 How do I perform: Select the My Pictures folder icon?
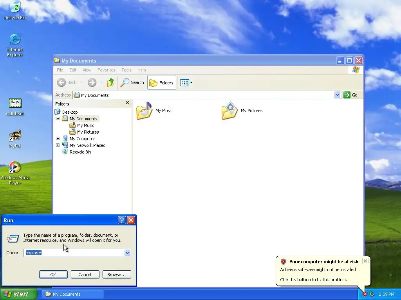point(229,111)
